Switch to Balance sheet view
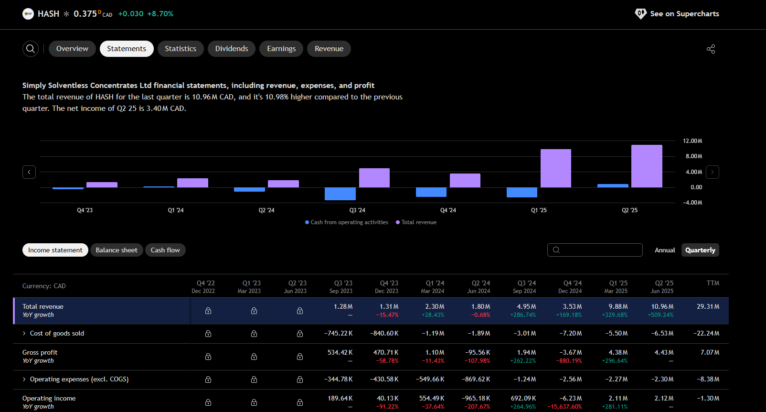 [117, 250]
